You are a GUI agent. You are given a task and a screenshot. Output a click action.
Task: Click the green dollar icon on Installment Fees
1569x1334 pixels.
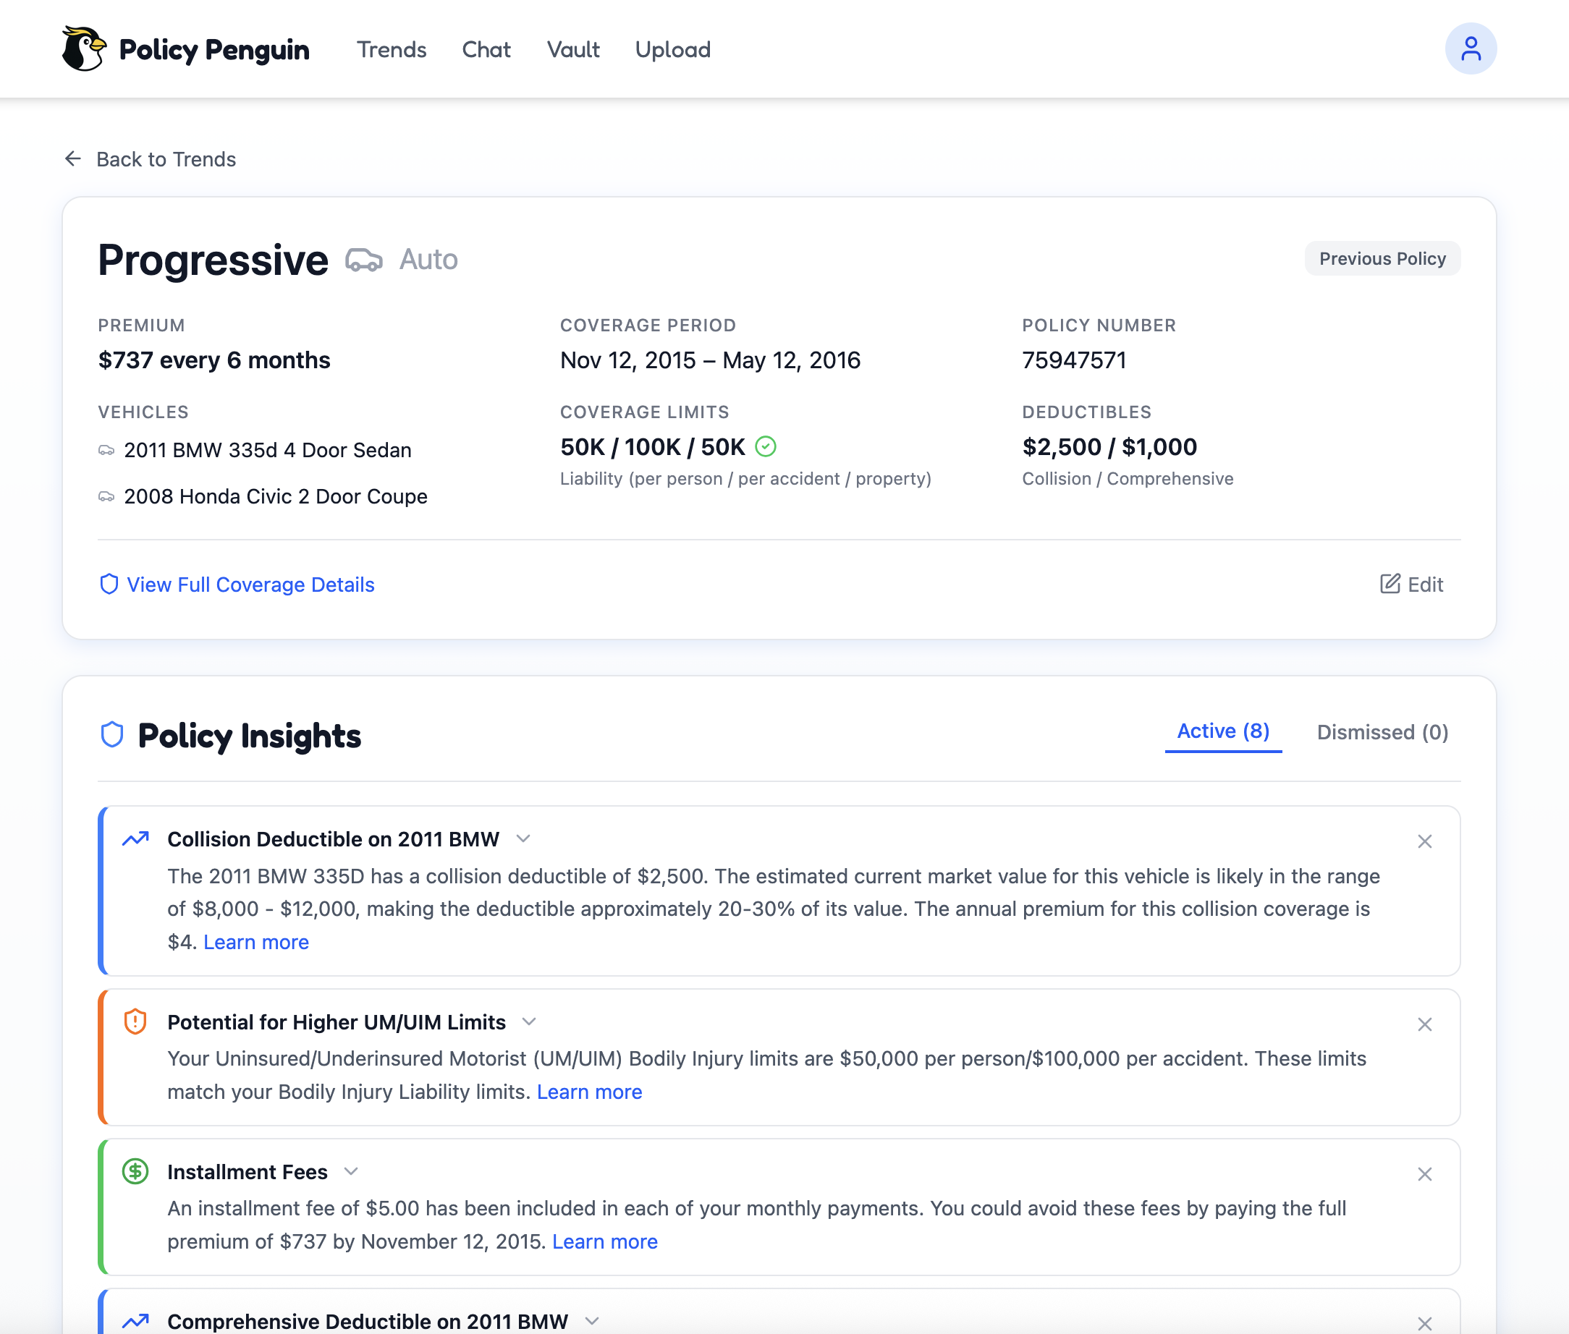click(136, 1171)
